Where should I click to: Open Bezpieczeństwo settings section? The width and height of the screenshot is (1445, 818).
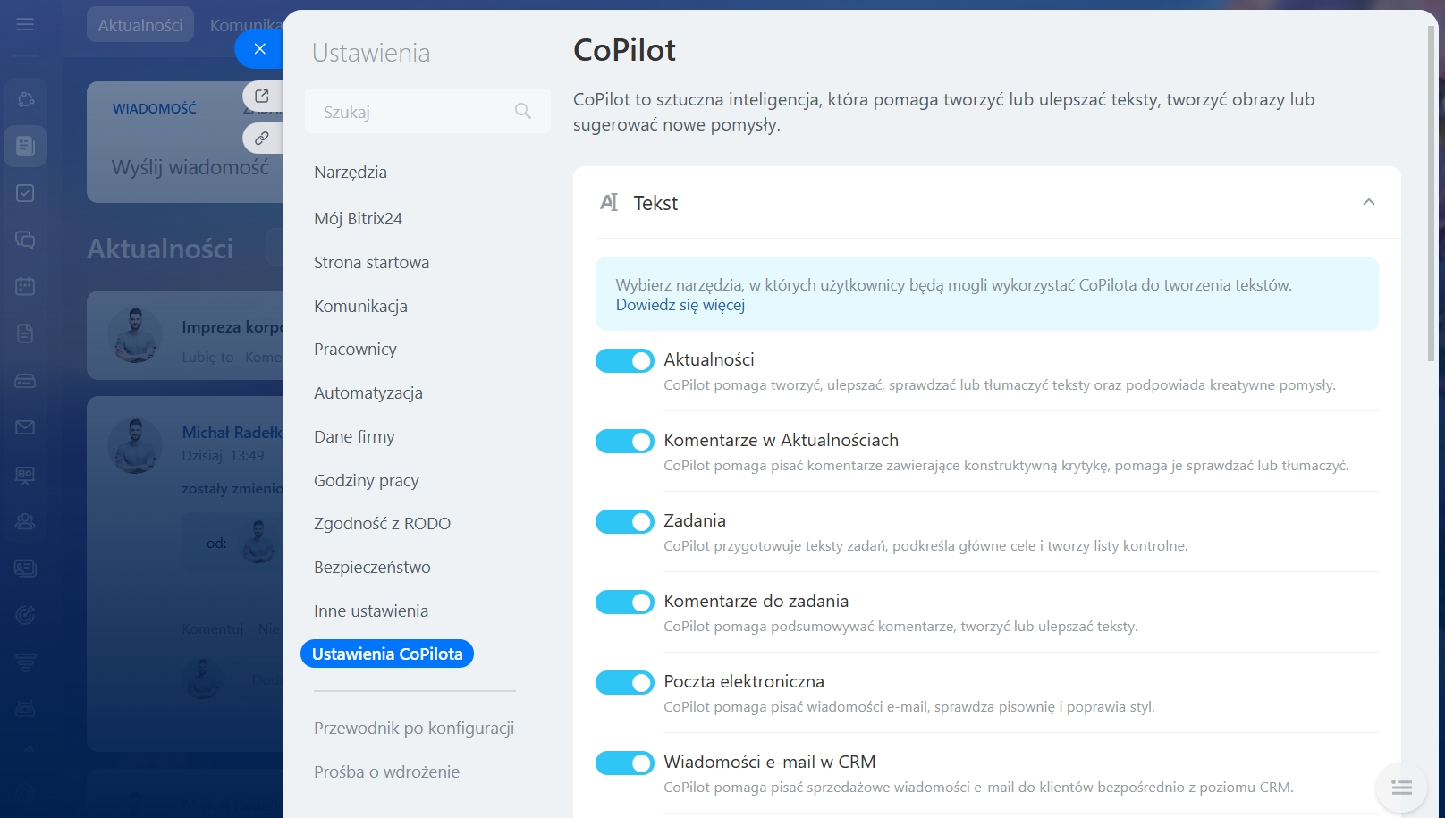pos(372,567)
